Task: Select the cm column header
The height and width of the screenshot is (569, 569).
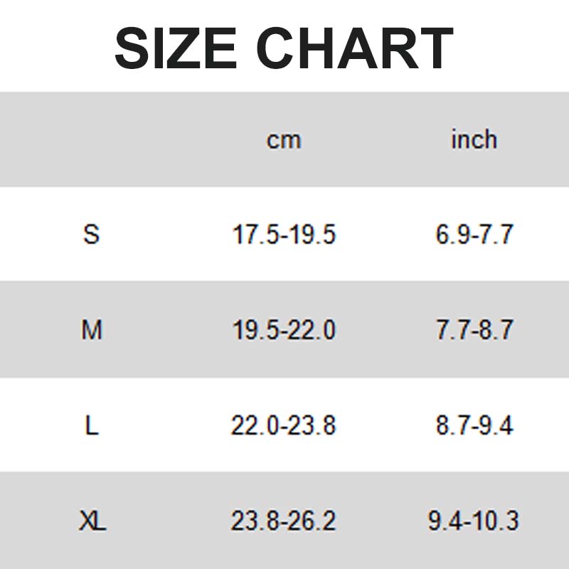Action: pos(284,140)
